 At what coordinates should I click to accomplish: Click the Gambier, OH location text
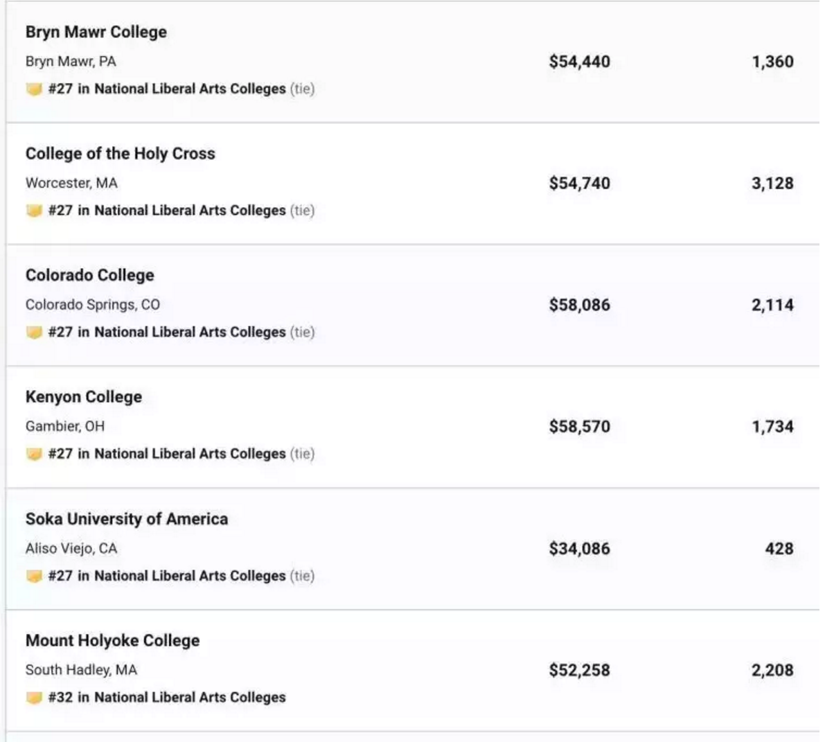65,427
